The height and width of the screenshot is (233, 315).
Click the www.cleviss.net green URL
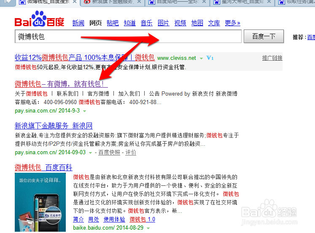pos(177,58)
